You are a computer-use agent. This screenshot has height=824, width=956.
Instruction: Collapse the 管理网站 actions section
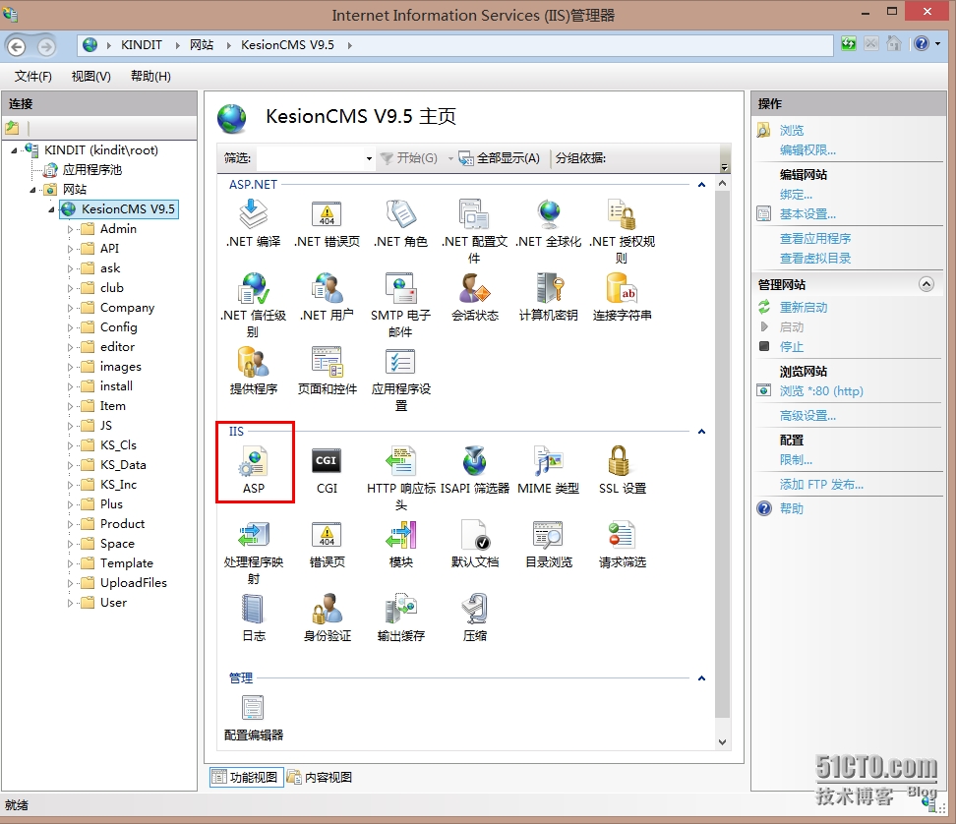(x=926, y=284)
